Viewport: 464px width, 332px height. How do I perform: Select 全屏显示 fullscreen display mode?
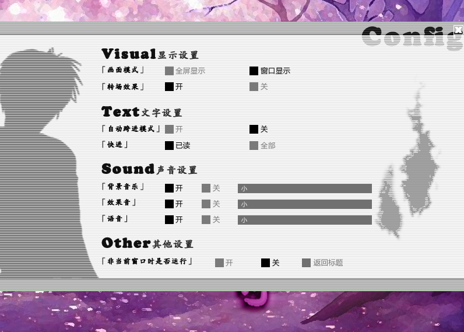pyautogui.click(x=185, y=71)
